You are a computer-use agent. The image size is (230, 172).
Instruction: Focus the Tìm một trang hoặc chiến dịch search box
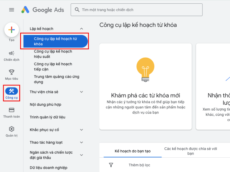pyautogui.click(x=137, y=10)
